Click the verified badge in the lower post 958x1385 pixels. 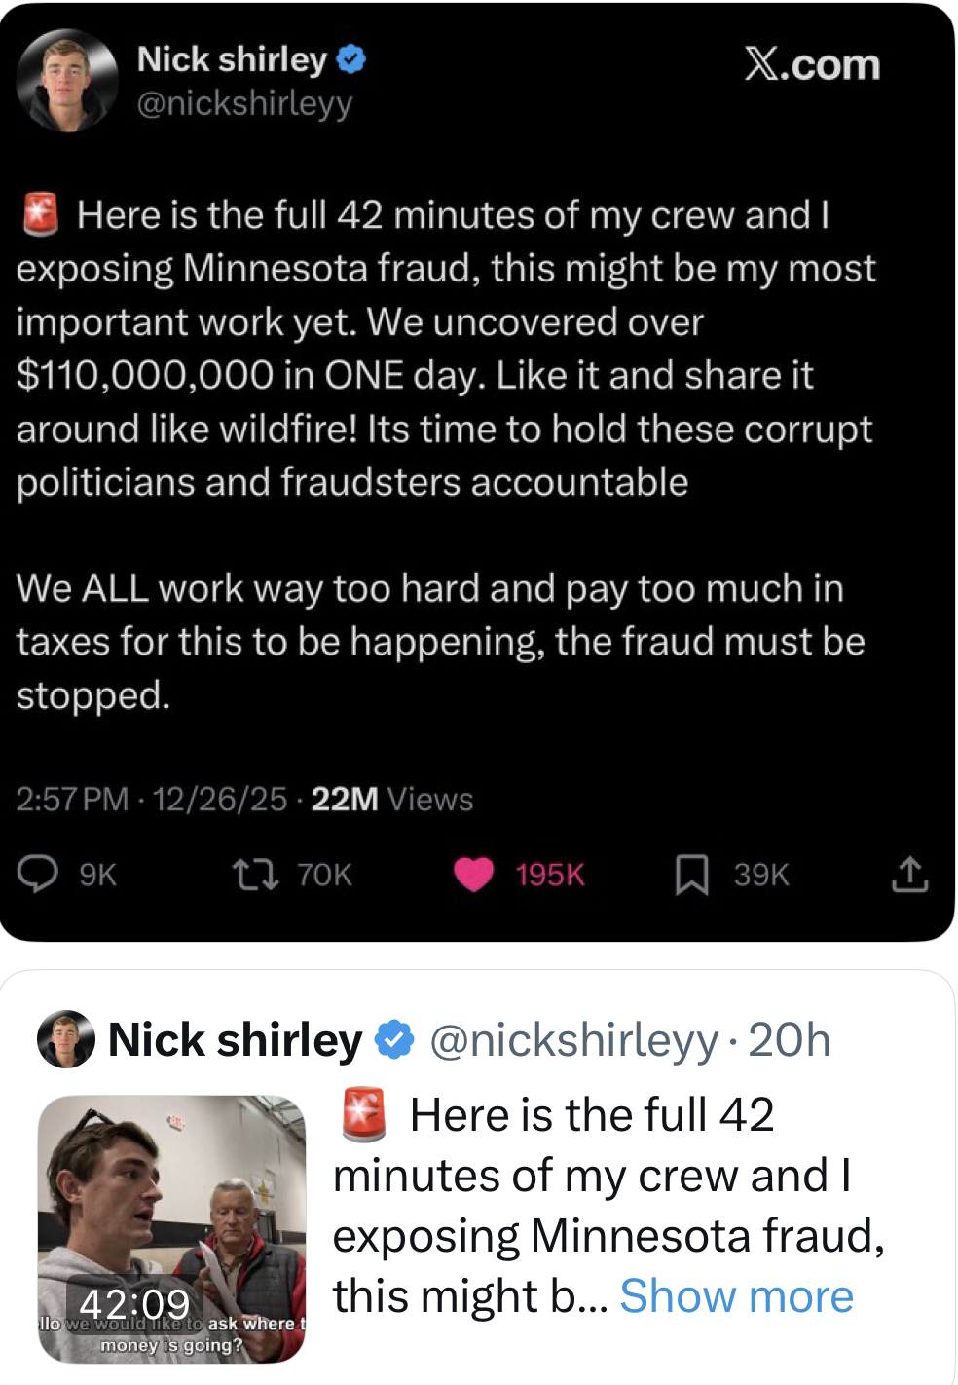pos(394,1039)
